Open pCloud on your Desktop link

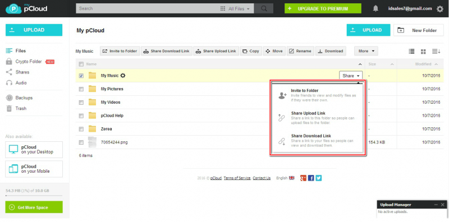[x=34, y=149]
